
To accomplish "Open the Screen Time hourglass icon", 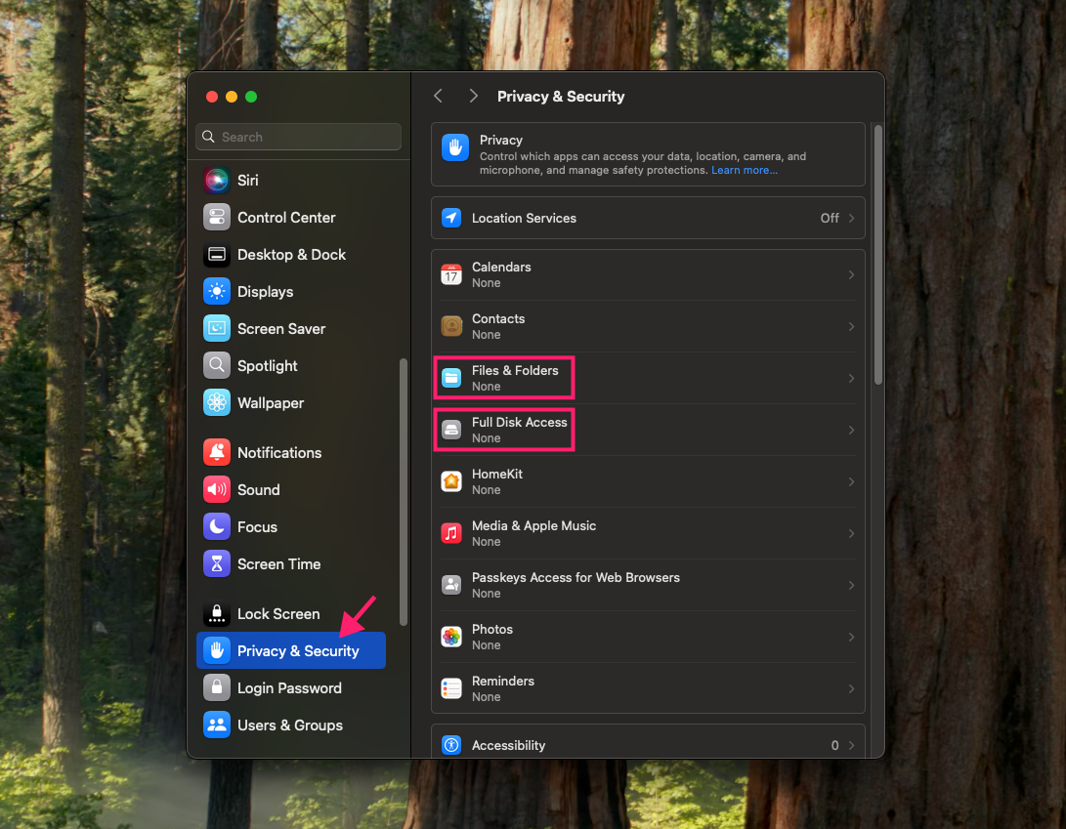I will point(216,563).
